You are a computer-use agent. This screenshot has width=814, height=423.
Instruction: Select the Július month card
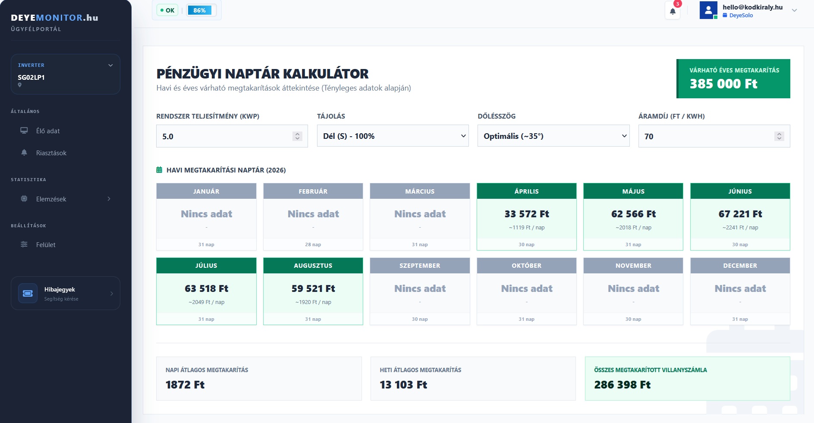[x=206, y=291]
